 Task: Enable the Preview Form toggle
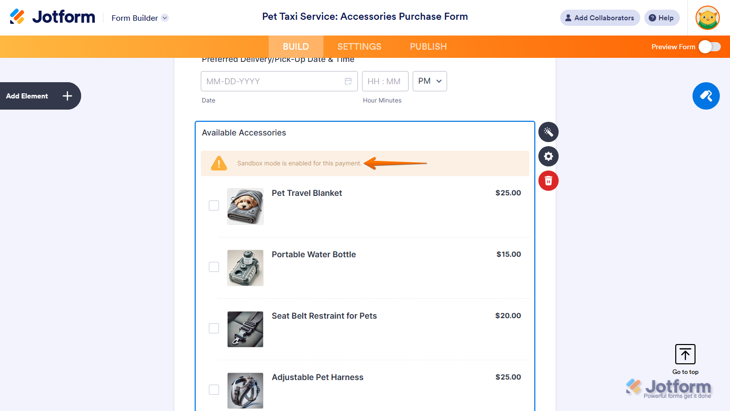pyautogui.click(x=709, y=47)
